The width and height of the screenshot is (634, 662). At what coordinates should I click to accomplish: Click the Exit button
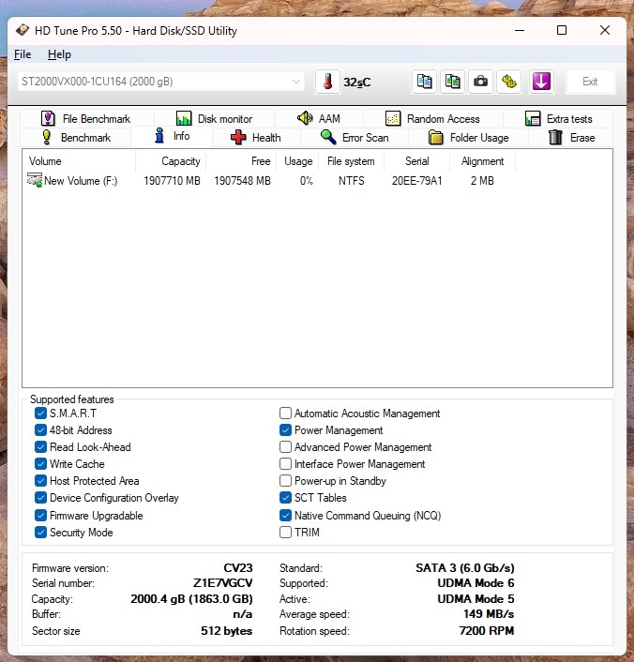coord(590,82)
